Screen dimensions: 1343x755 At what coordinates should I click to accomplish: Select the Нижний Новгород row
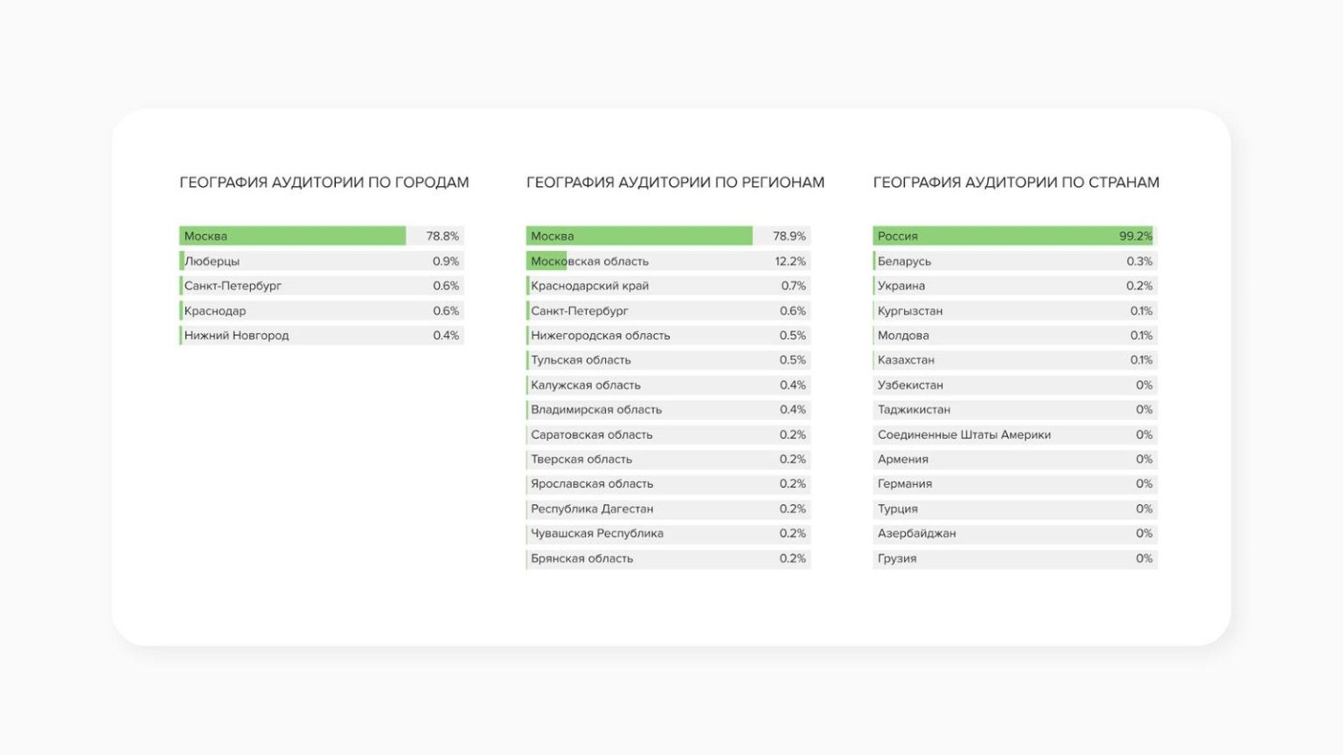point(321,336)
